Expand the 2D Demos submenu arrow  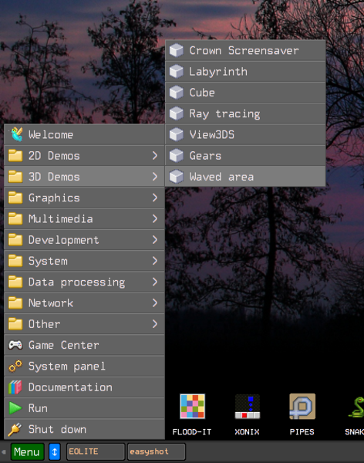155,156
